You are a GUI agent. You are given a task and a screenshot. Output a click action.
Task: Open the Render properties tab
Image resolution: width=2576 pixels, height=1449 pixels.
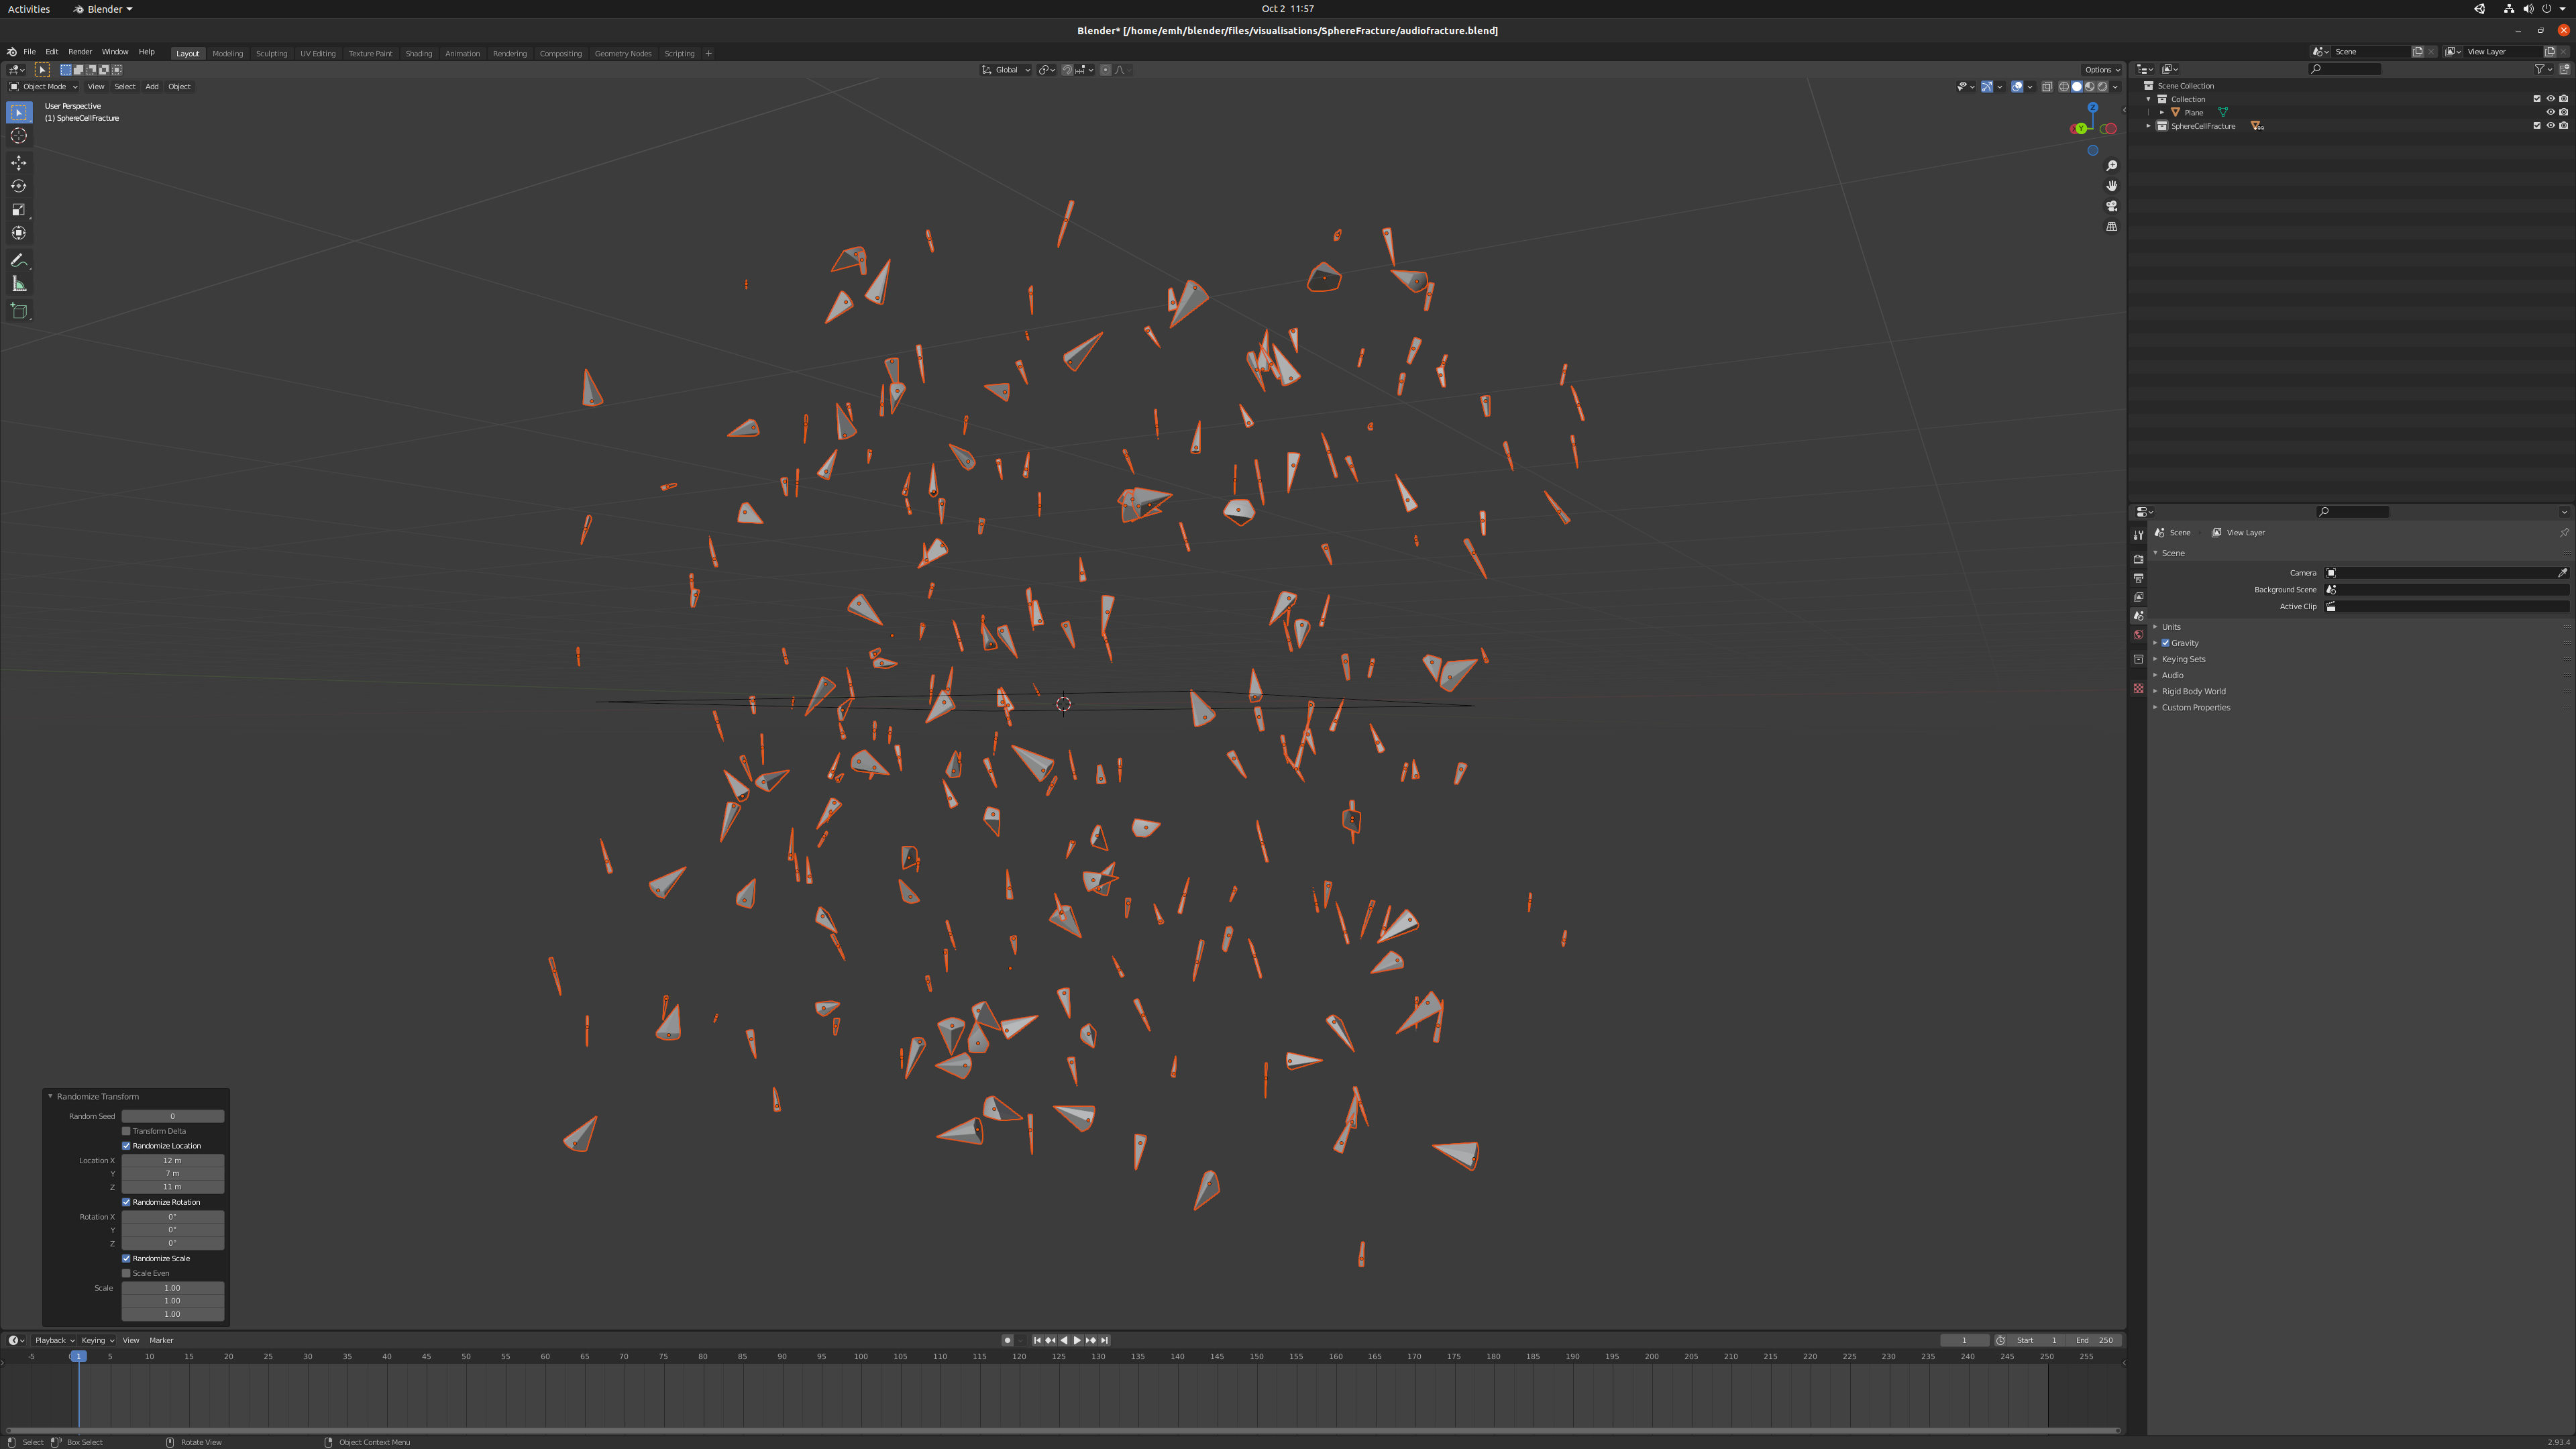click(x=2138, y=559)
